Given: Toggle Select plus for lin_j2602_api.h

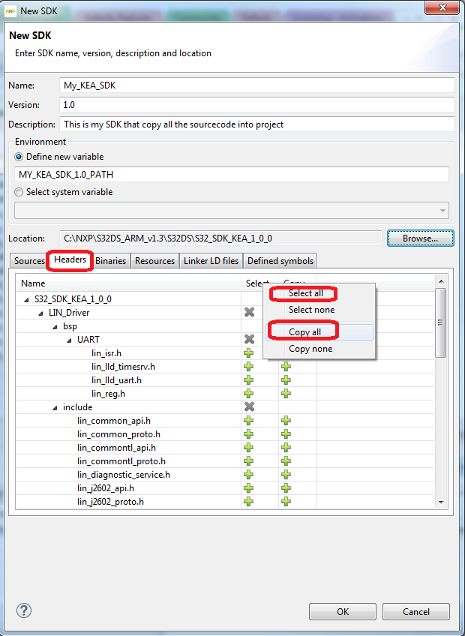Looking at the screenshot, I should 249,488.
